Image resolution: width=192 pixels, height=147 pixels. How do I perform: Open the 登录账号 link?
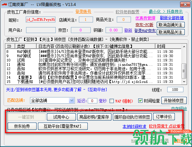(83, 12)
